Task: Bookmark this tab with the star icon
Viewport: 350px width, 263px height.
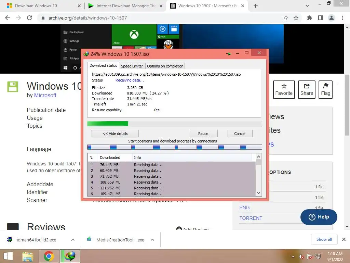Action: tap(296, 18)
